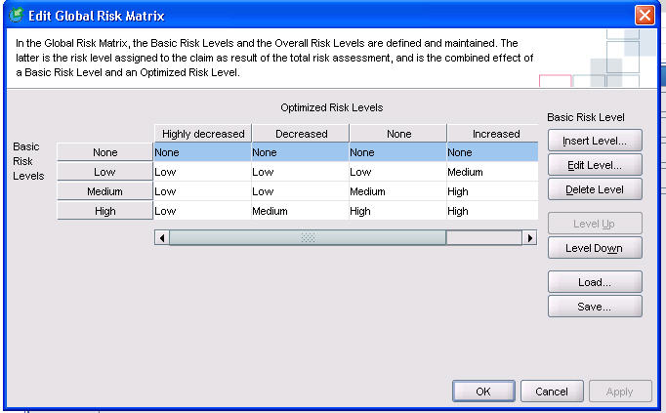Click the right arrow of the horizontal scrollbar

pyautogui.click(x=529, y=237)
